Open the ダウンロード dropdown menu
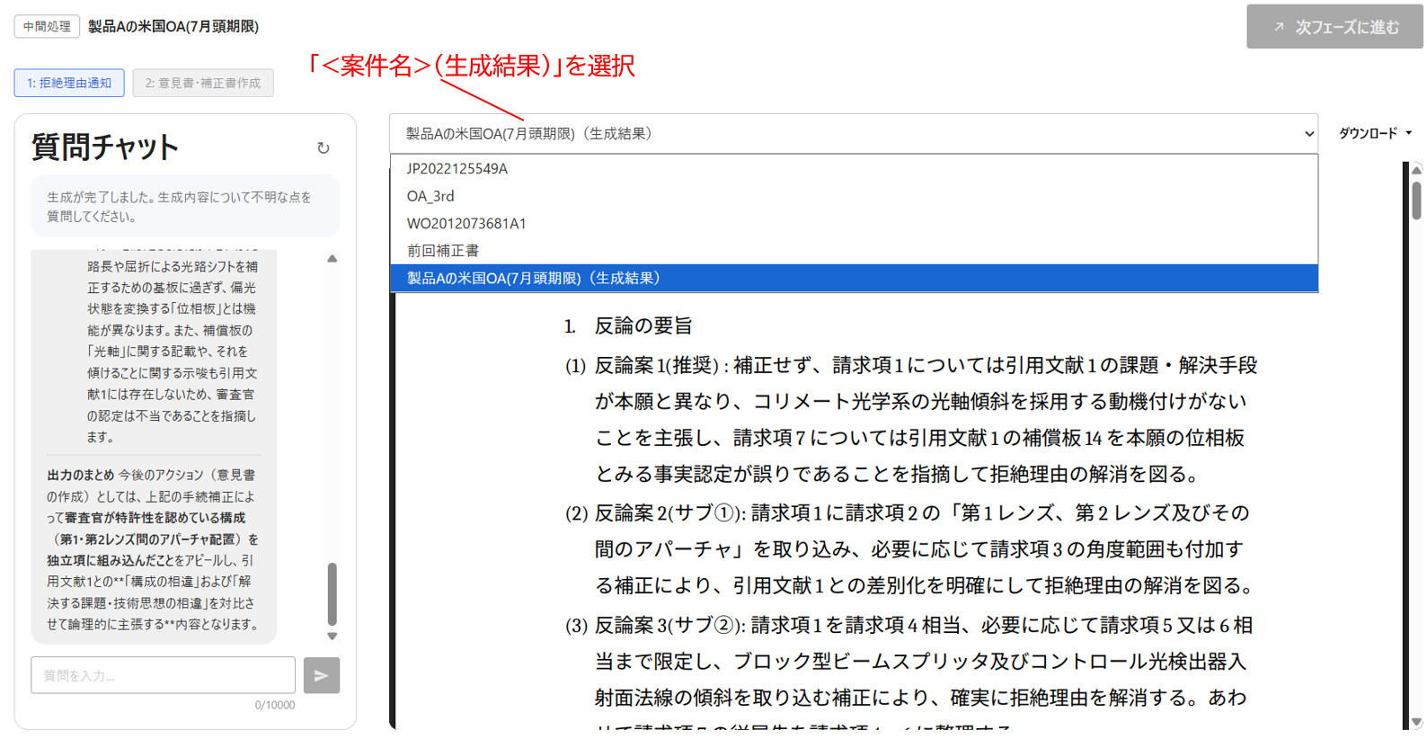The image size is (1427, 748). coord(1375,133)
